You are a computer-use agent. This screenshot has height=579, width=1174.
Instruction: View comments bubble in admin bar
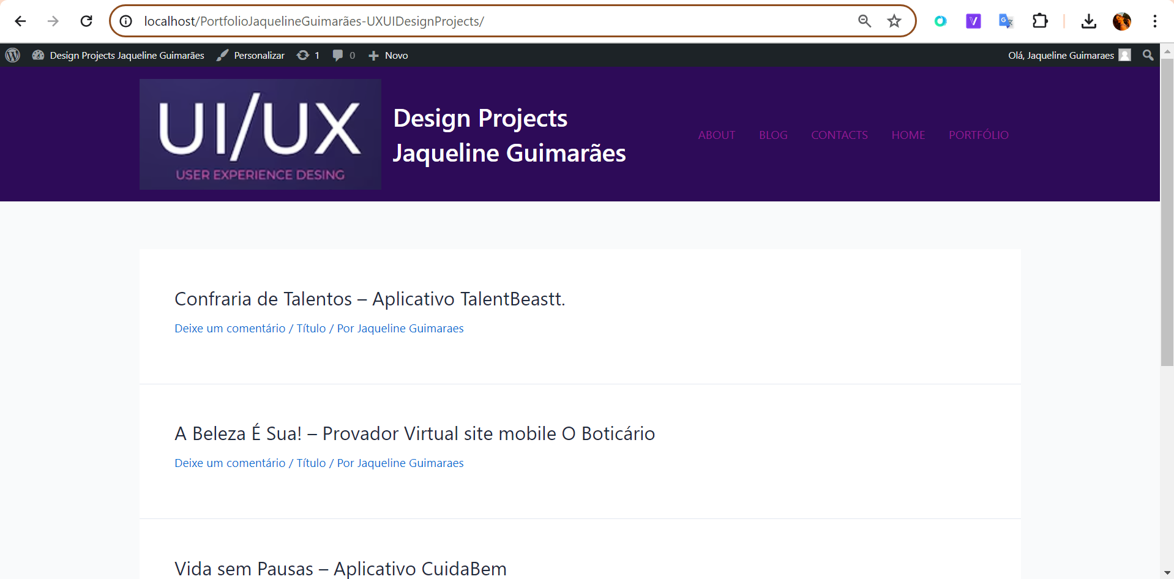(343, 55)
